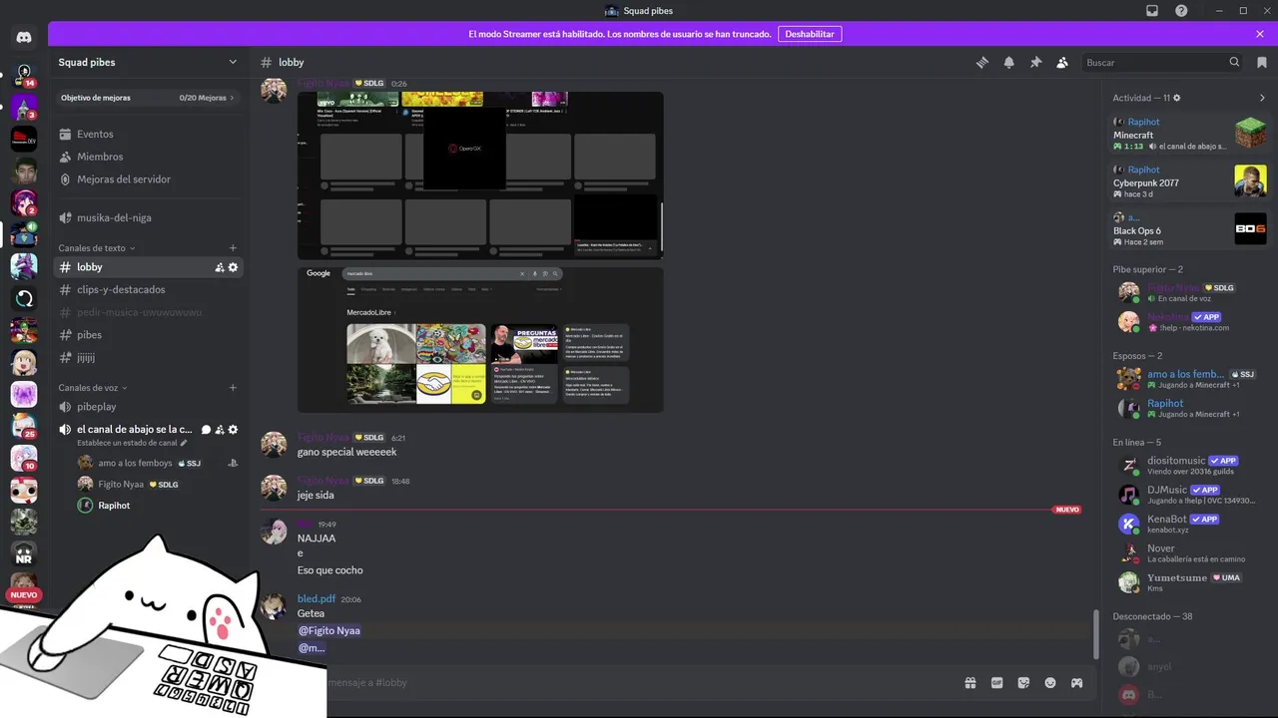This screenshot has height=718, width=1278.
Task: Open notification settings bell icon
Action: 1009,62
